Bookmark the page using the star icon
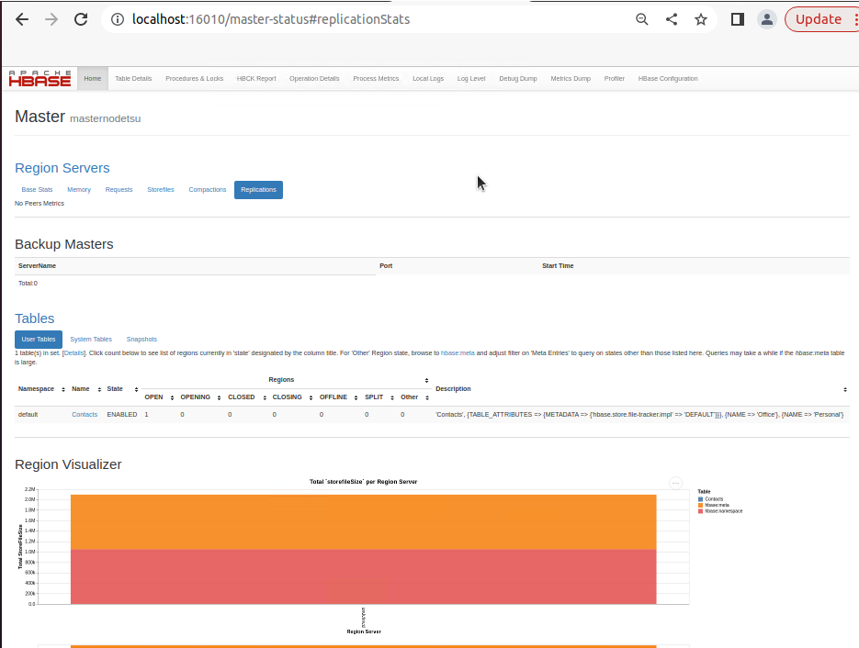This screenshot has height=648, width=859. coord(700,18)
